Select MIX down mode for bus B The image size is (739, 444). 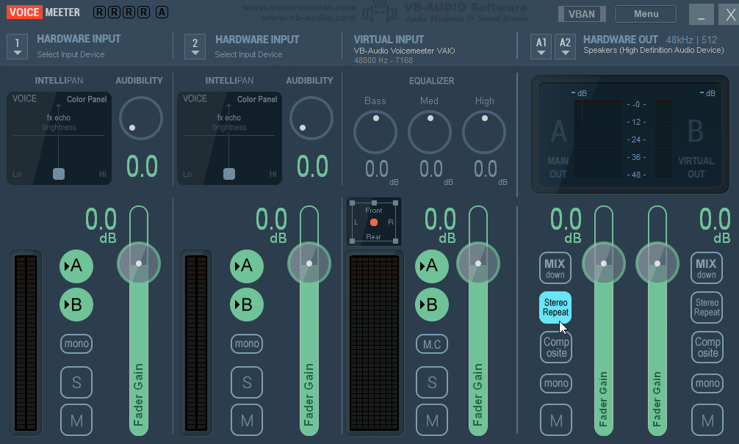(x=707, y=268)
